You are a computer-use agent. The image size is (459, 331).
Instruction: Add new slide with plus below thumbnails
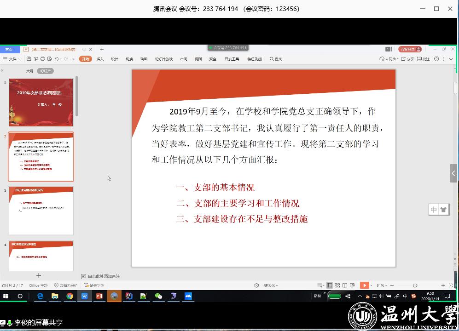(x=39, y=275)
